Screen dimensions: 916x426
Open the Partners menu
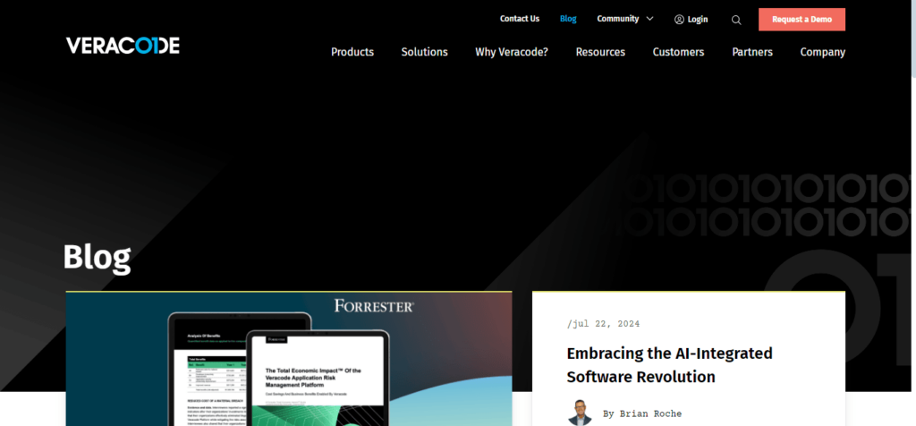[752, 52]
